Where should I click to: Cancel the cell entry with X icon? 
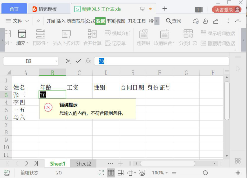[69, 61]
